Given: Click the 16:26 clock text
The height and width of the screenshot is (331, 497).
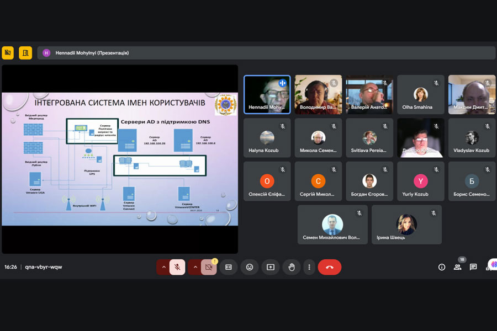Looking at the screenshot, I should (10, 267).
